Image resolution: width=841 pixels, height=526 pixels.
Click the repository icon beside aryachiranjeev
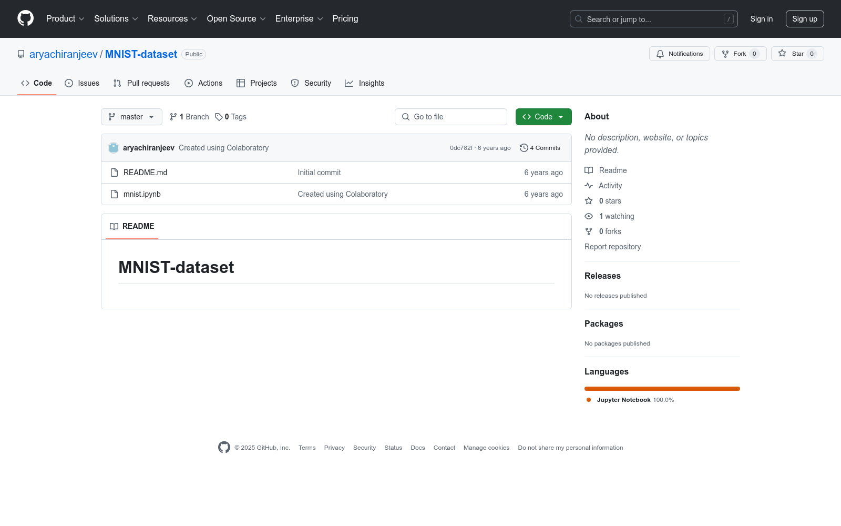21,54
